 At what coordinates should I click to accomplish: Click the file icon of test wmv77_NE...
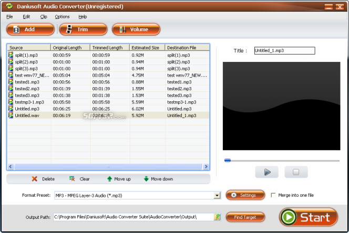pyautogui.click(x=11, y=75)
